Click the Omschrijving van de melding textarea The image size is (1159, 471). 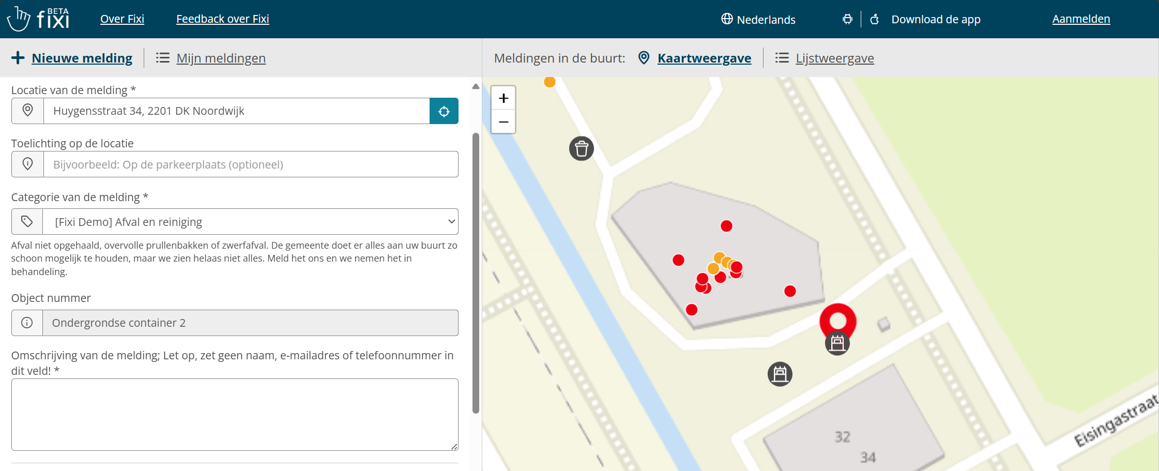tap(235, 415)
